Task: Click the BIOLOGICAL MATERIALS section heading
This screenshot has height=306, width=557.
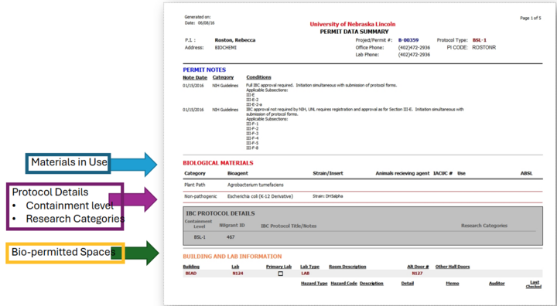Action: tap(218, 163)
